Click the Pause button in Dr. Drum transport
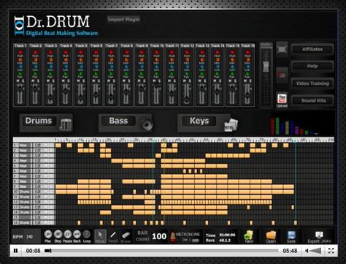Viewport: 346px width, 264px height. click(67, 234)
